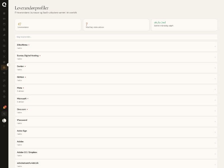Click the app logo in the sidebar
The width and height of the screenshot is (224, 168).
click(4, 4)
